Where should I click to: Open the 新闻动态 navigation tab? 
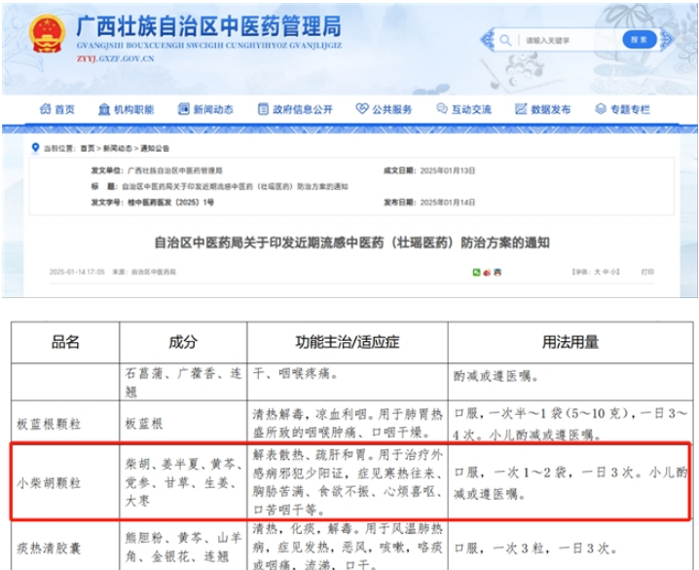(x=205, y=110)
